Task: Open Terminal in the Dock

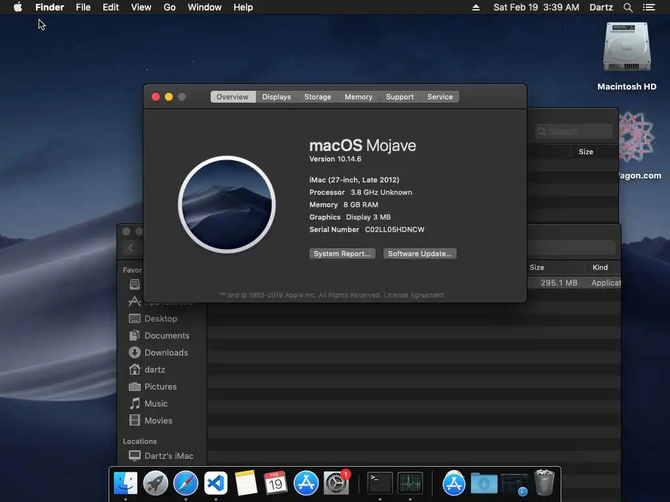Action: (380, 483)
